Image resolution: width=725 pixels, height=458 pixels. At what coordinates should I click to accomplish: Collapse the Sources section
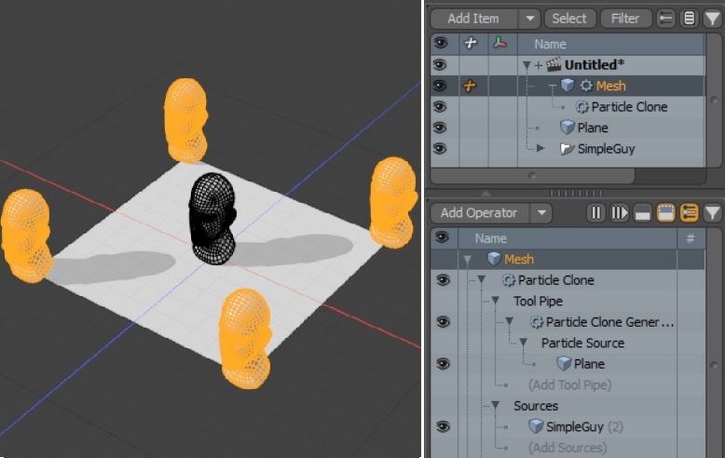(495, 405)
